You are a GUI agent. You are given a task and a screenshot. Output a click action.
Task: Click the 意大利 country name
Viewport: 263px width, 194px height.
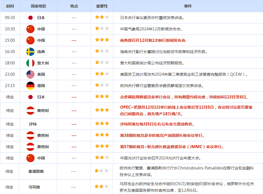43,63
